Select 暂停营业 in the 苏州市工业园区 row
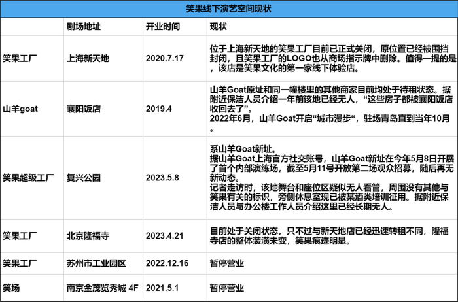The width and height of the screenshot is (458, 302). tap(226, 263)
